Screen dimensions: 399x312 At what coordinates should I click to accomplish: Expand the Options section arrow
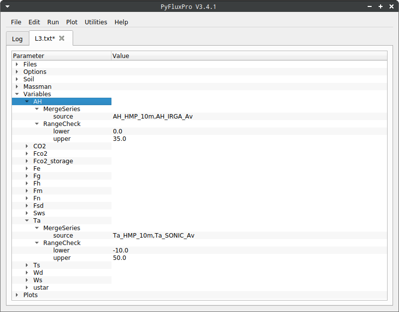click(17, 72)
